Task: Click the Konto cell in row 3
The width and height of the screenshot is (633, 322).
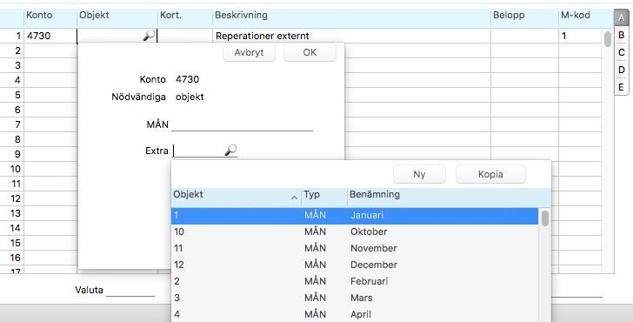Action: tap(50, 65)
